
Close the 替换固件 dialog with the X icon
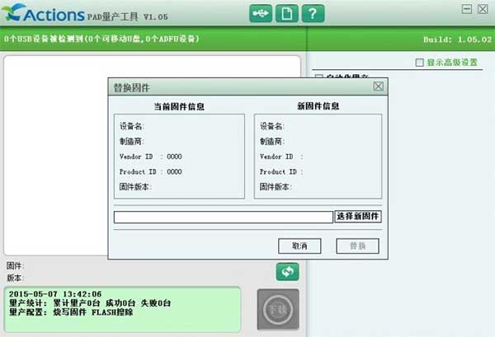378,86
